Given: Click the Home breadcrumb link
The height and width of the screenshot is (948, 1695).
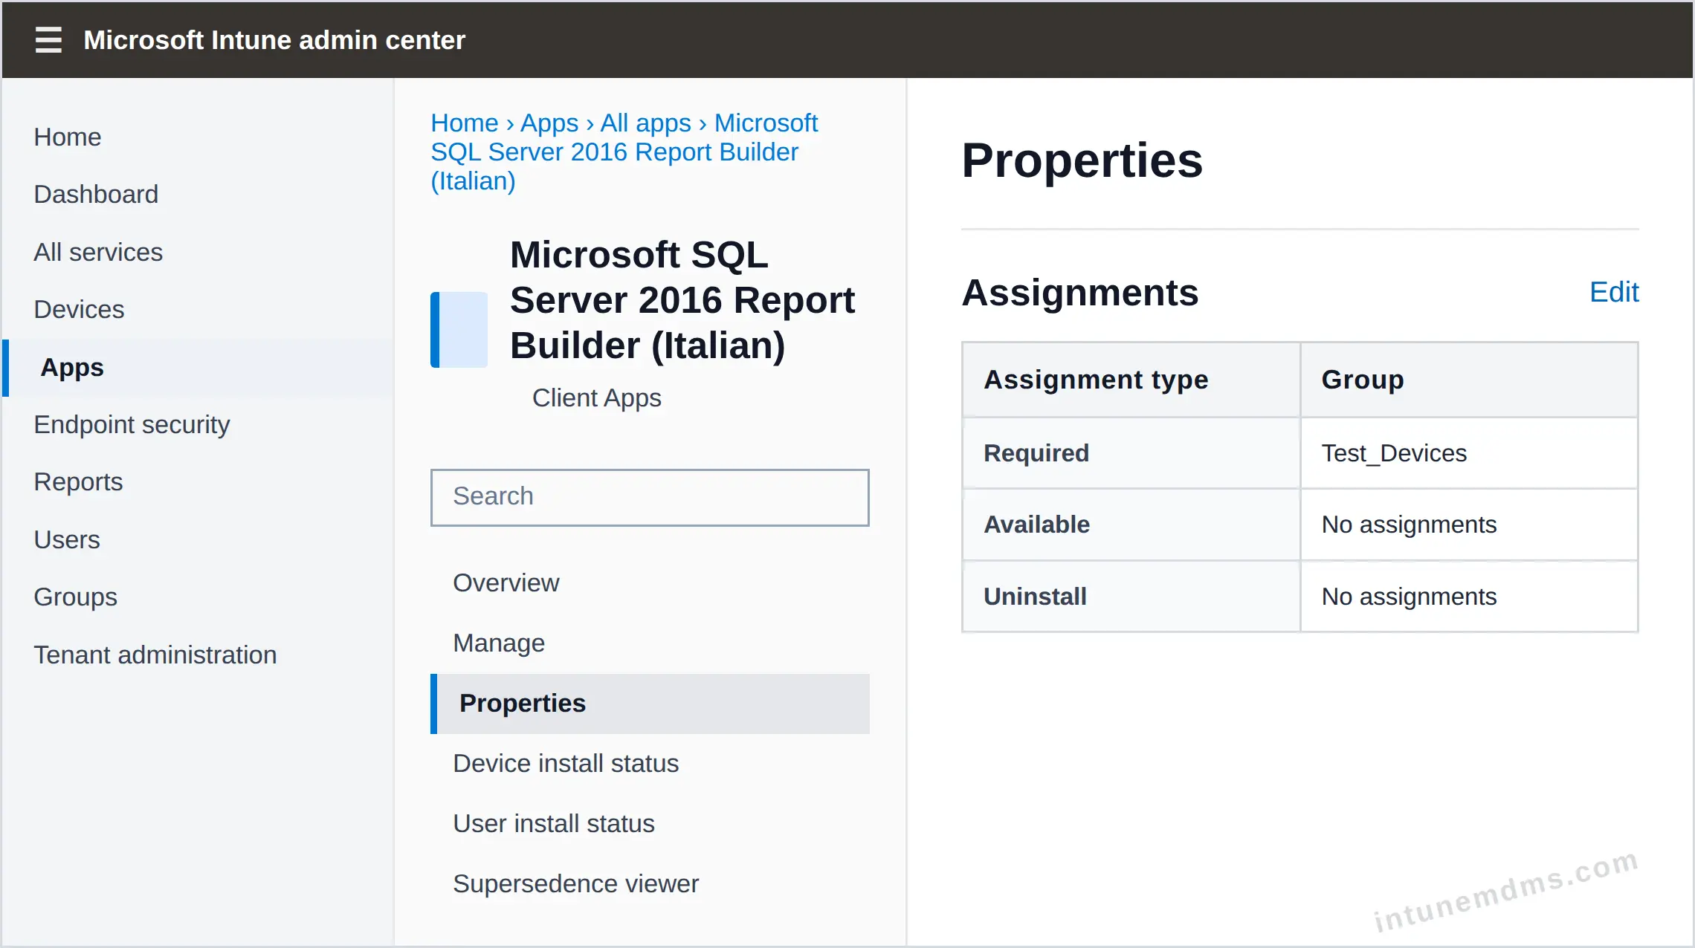Looking at the screenshot, I should pyautogui.click(x=465, y=123).
